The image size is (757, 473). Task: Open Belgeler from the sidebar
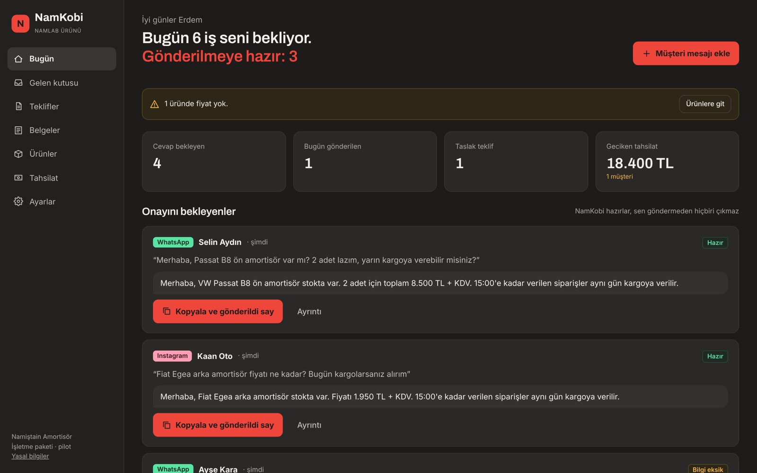62,130
